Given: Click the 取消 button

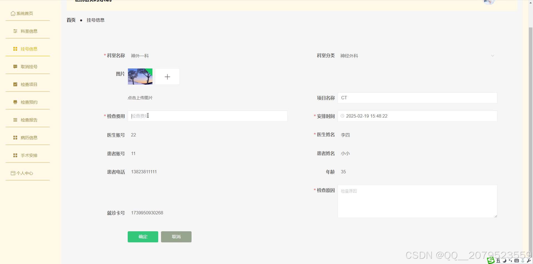Looking at the screenshot, I should 176,237.
